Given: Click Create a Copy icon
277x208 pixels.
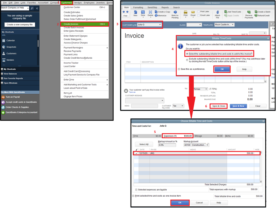Looking at the screenshot, I should (x=156, y=12).
